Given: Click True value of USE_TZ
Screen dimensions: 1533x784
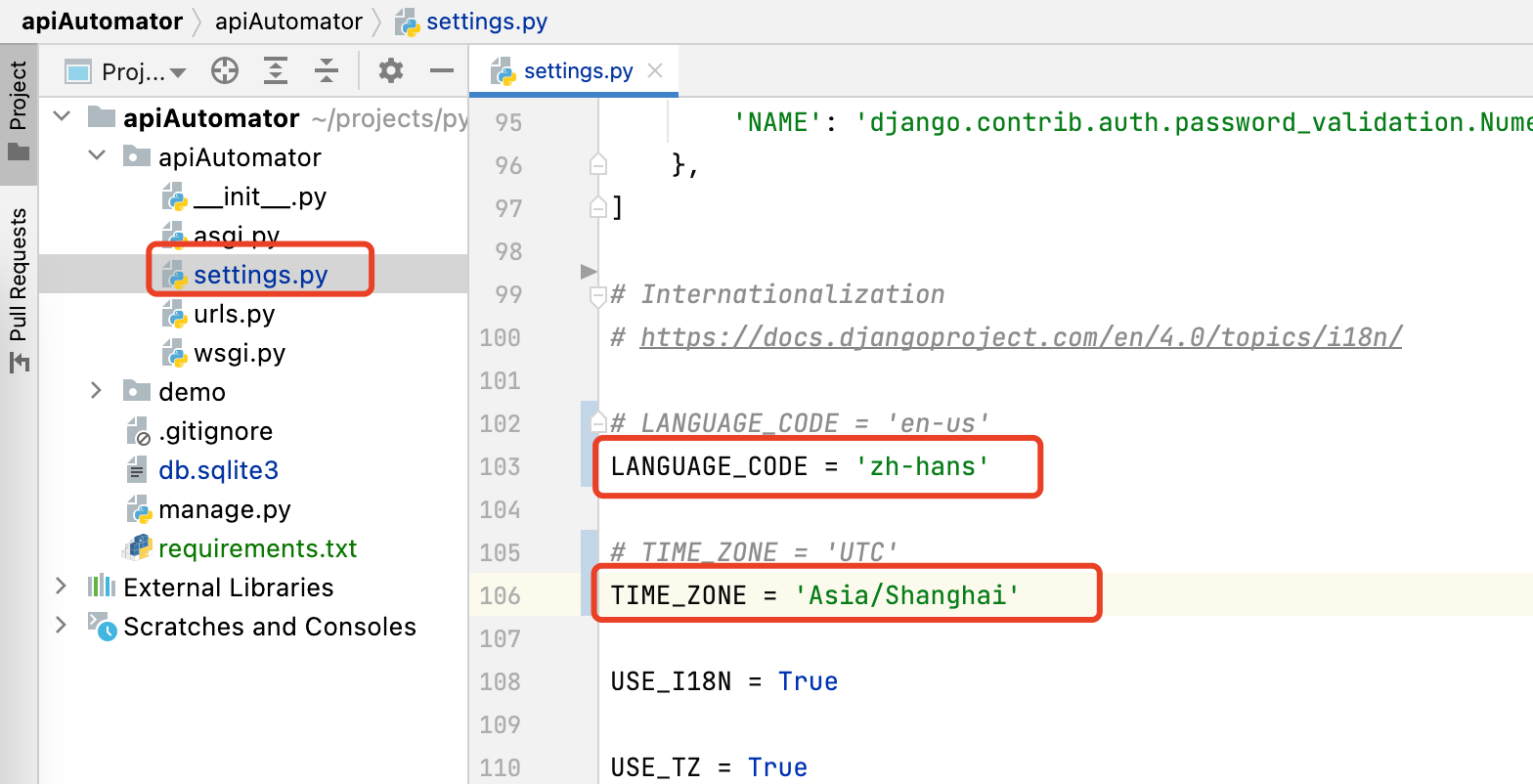Looking at the screenshot, I should pyautogui.click(x=777, y=767).
